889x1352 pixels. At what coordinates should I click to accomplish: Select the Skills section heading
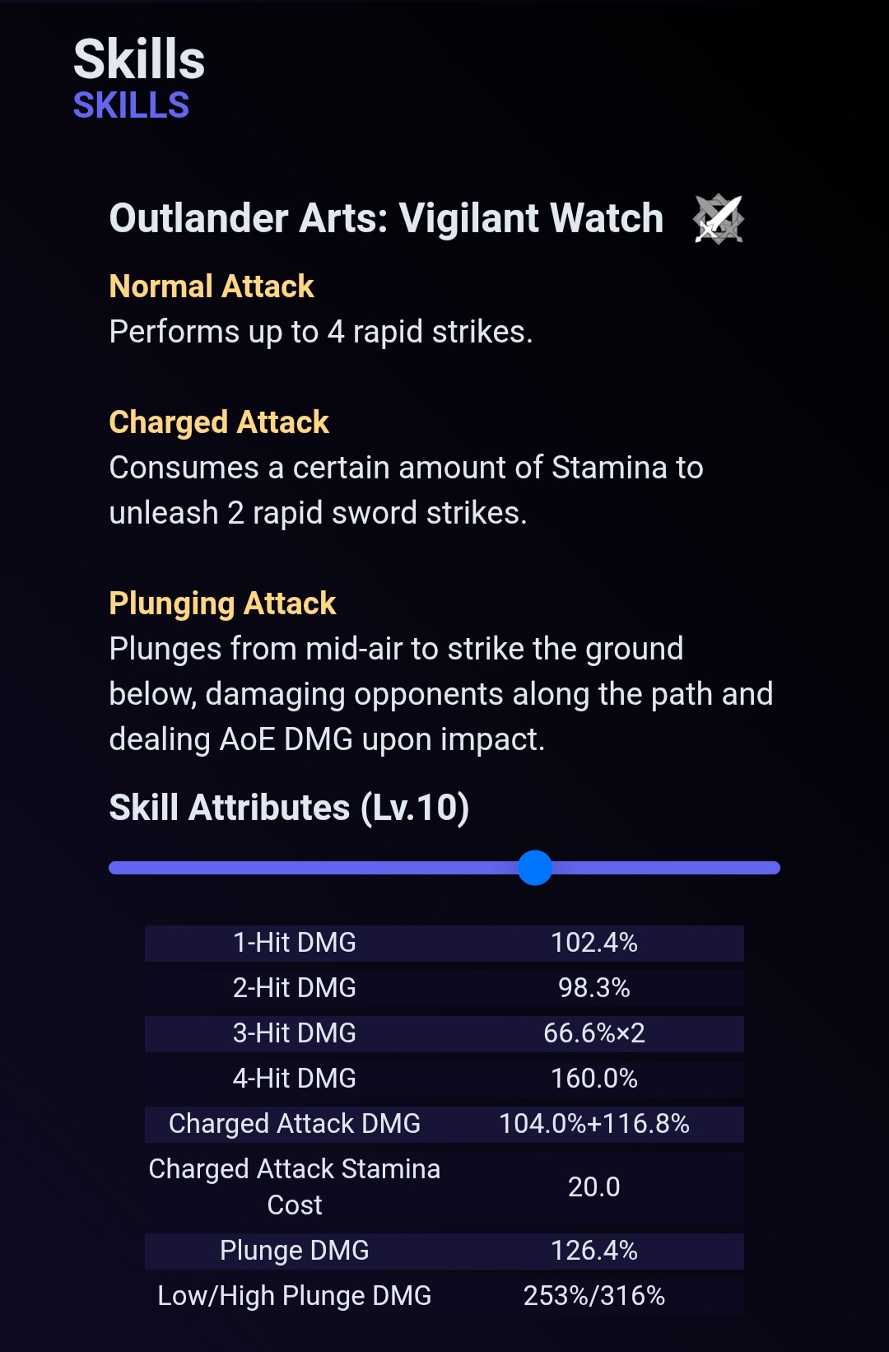click(x=139, y=59)
